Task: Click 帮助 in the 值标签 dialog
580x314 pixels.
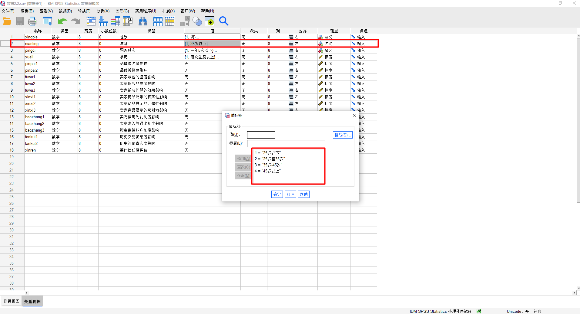Action: tap(304, 194)
